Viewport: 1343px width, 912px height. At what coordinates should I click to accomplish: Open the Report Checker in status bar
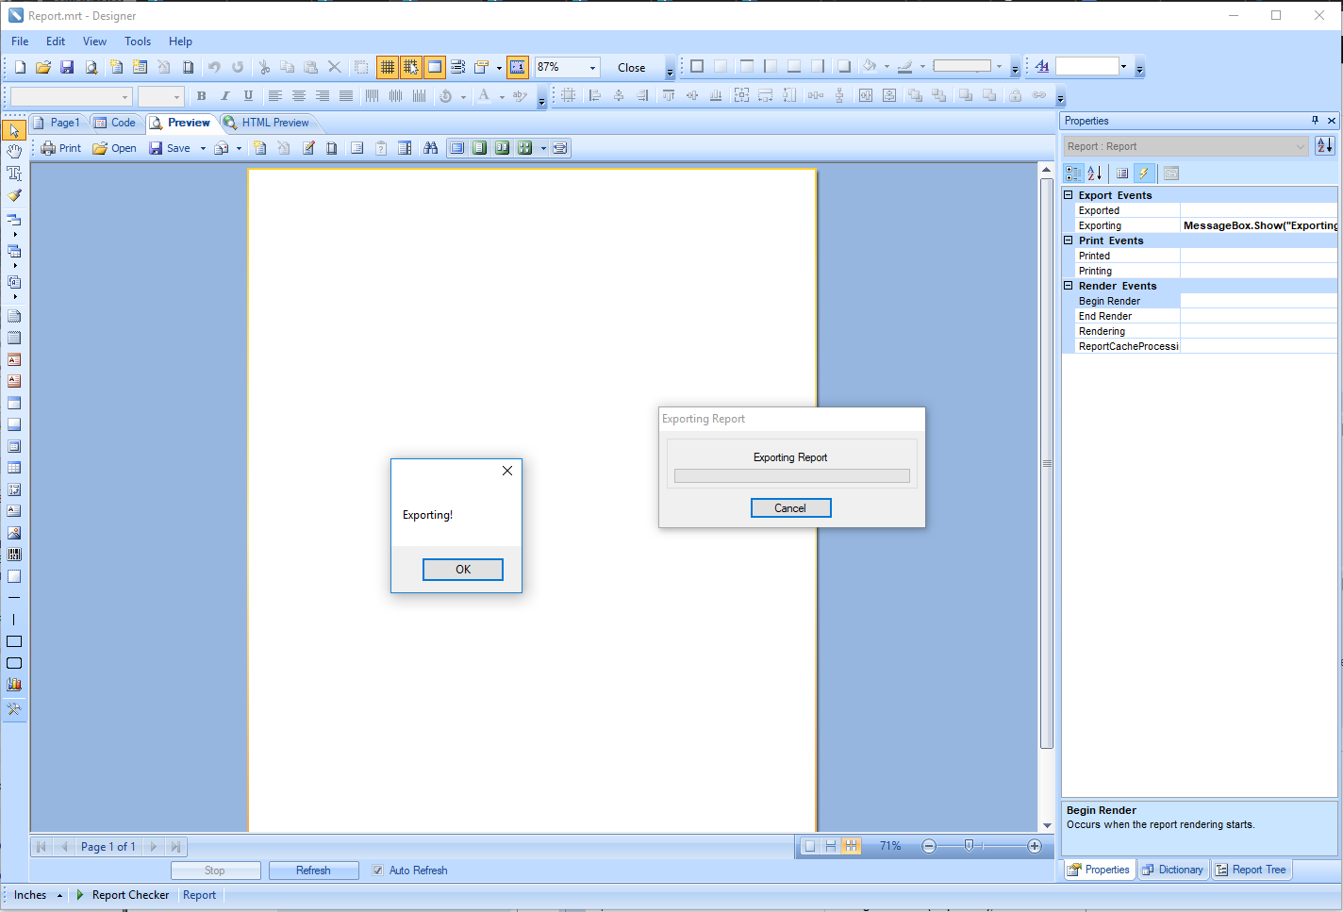pos(123,895)
